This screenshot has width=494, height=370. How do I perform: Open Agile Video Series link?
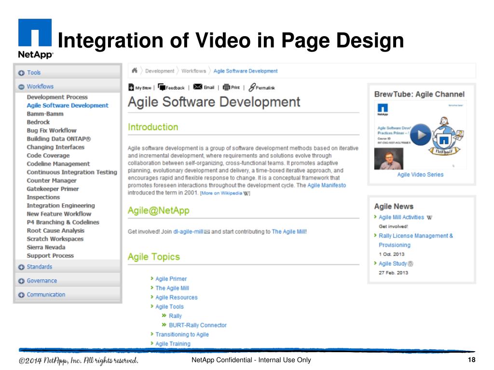[x=420, y=174]
